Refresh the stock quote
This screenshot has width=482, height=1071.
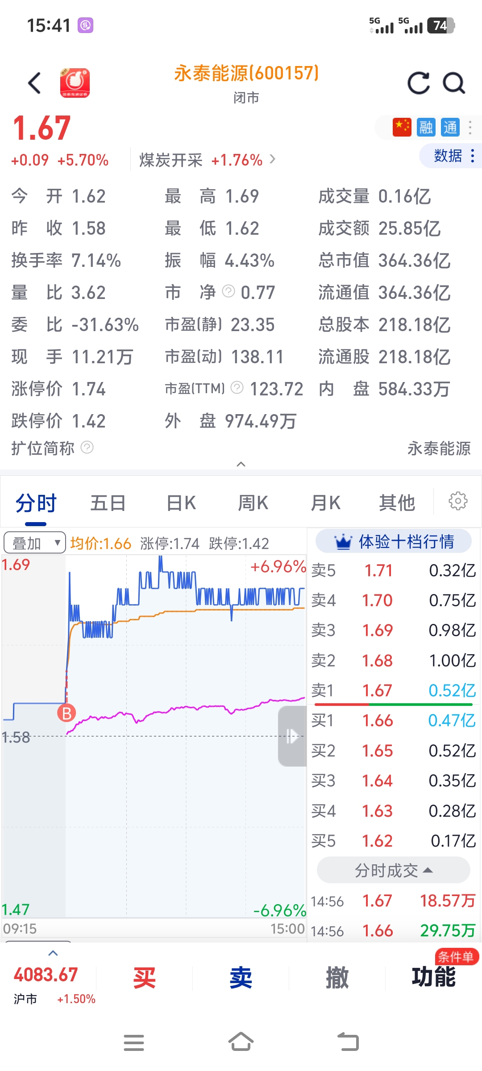(x=419, y=83)
